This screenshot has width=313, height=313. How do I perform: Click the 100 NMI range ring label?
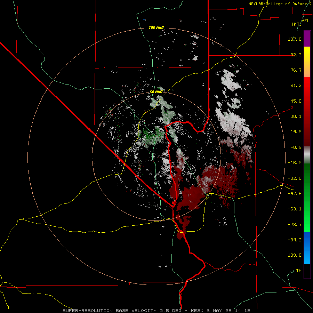(156, 27)
